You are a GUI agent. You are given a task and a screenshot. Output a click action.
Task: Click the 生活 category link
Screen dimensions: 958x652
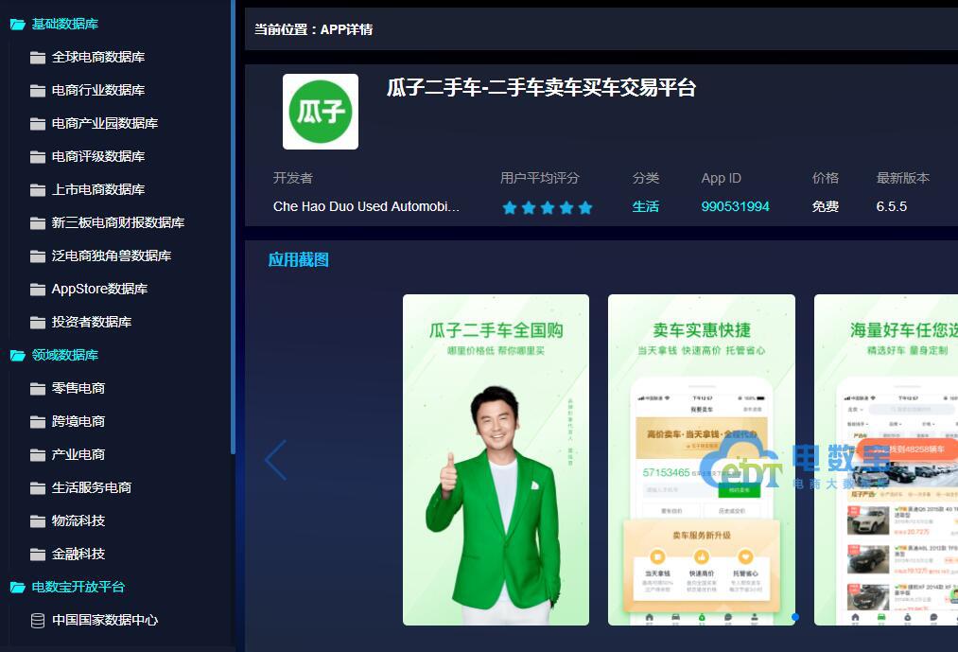point(645,206)
